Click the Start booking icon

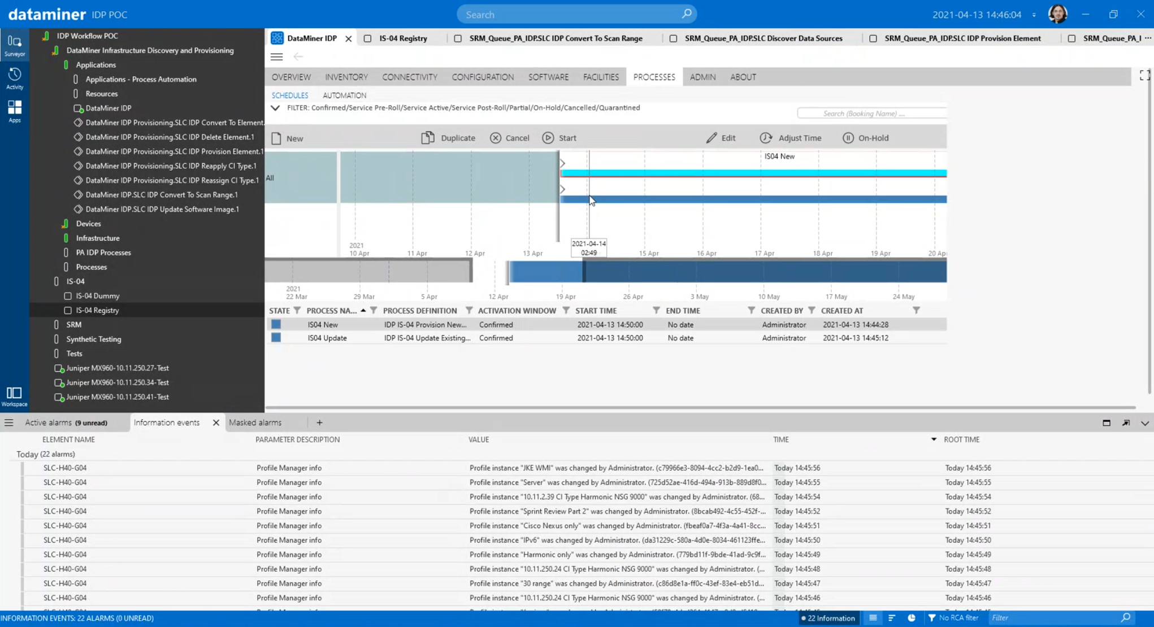548,138
